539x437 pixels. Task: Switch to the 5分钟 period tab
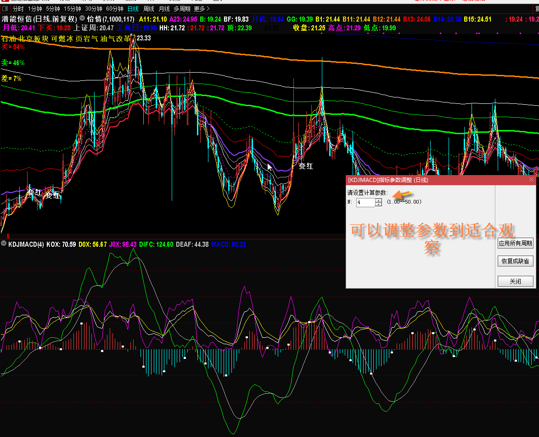coord(53,9)
